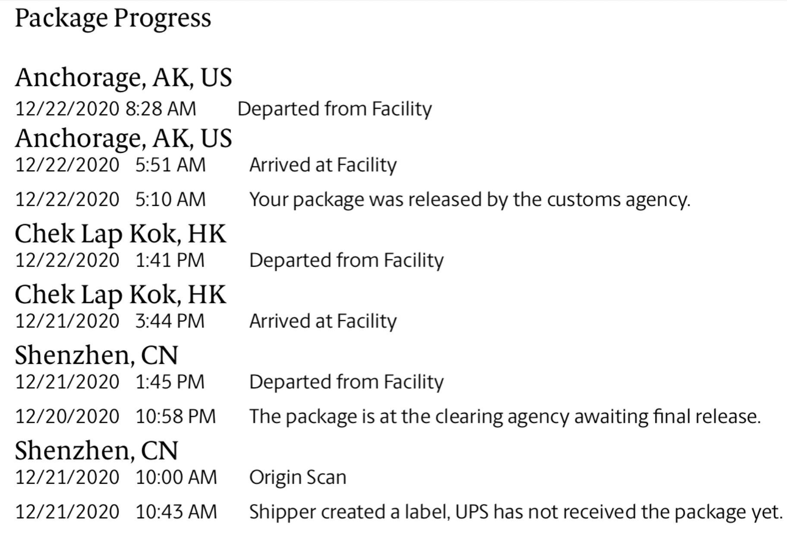Click the "Package Progress" heading
This screenshot has height=542, width=787.
113,19
